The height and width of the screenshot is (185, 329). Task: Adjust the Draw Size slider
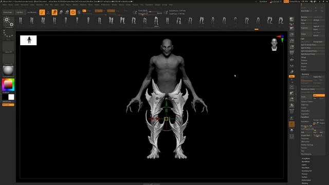[150, 14]
